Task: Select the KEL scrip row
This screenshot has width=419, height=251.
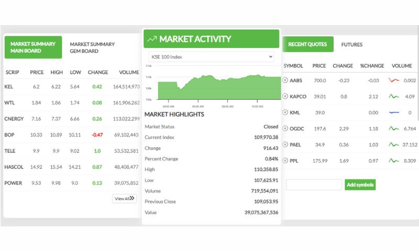Action: tap(72, 87)
